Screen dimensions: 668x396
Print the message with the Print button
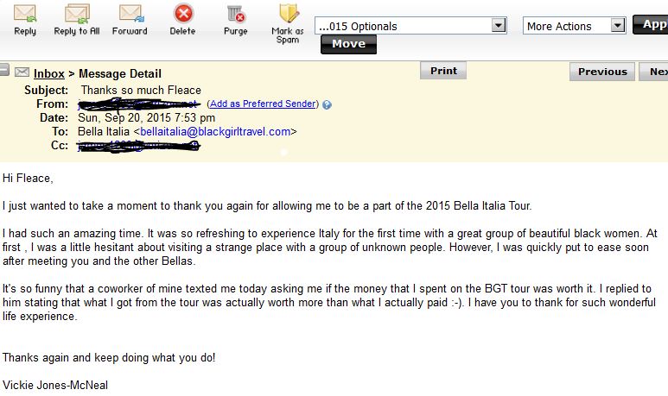tap(443, 71)
